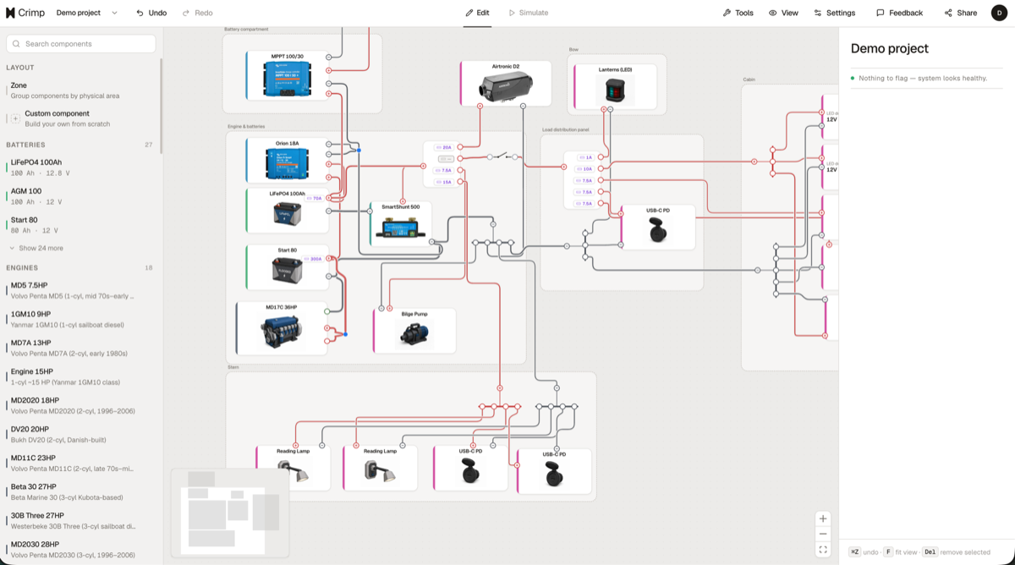Select the LiFePO4 100Ah battery in sidebar
1015x565 pixels.
click(x=81, y=167)
